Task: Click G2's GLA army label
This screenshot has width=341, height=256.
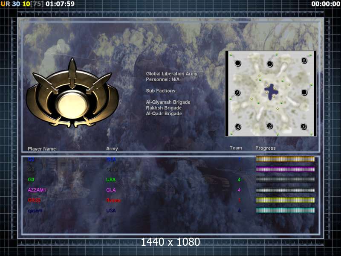Action: [111, 160]
